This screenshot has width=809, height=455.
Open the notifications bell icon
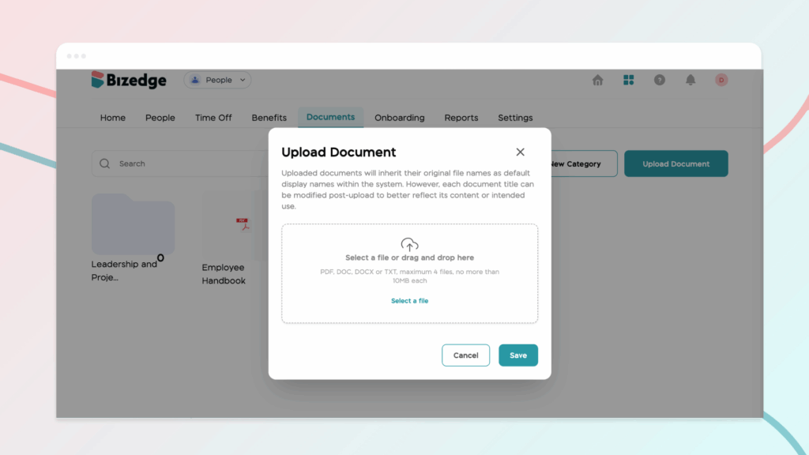(690, 80)
